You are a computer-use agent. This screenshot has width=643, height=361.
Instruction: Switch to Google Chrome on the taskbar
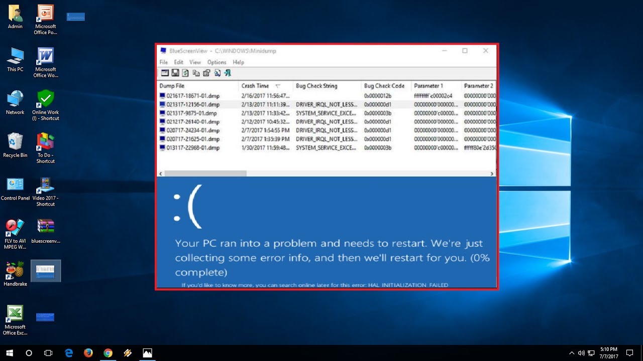[x=108, y=353]
